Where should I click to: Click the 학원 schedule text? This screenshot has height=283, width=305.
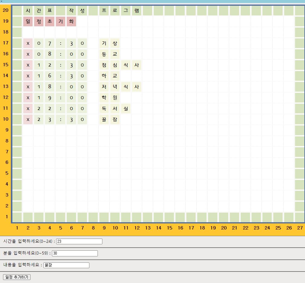click(110, 98)
